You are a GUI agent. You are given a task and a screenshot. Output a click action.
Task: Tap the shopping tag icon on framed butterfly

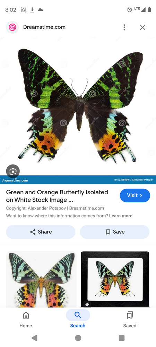tap(87, 304)
